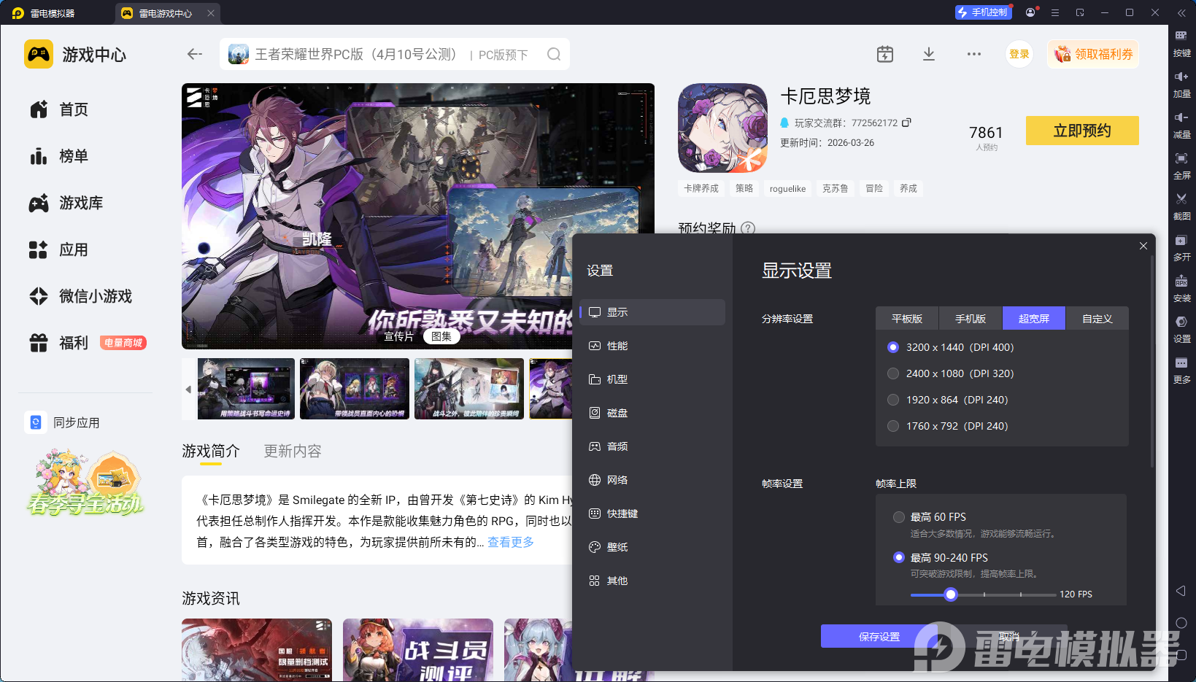The image size is (1196, 682).
Task: Switch to 图集 gallery view
Action: pos(441,336)
